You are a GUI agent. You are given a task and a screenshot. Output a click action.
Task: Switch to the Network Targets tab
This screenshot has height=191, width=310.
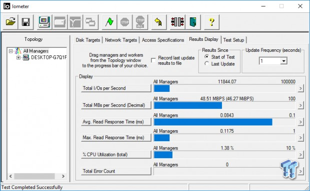[121, 40]
